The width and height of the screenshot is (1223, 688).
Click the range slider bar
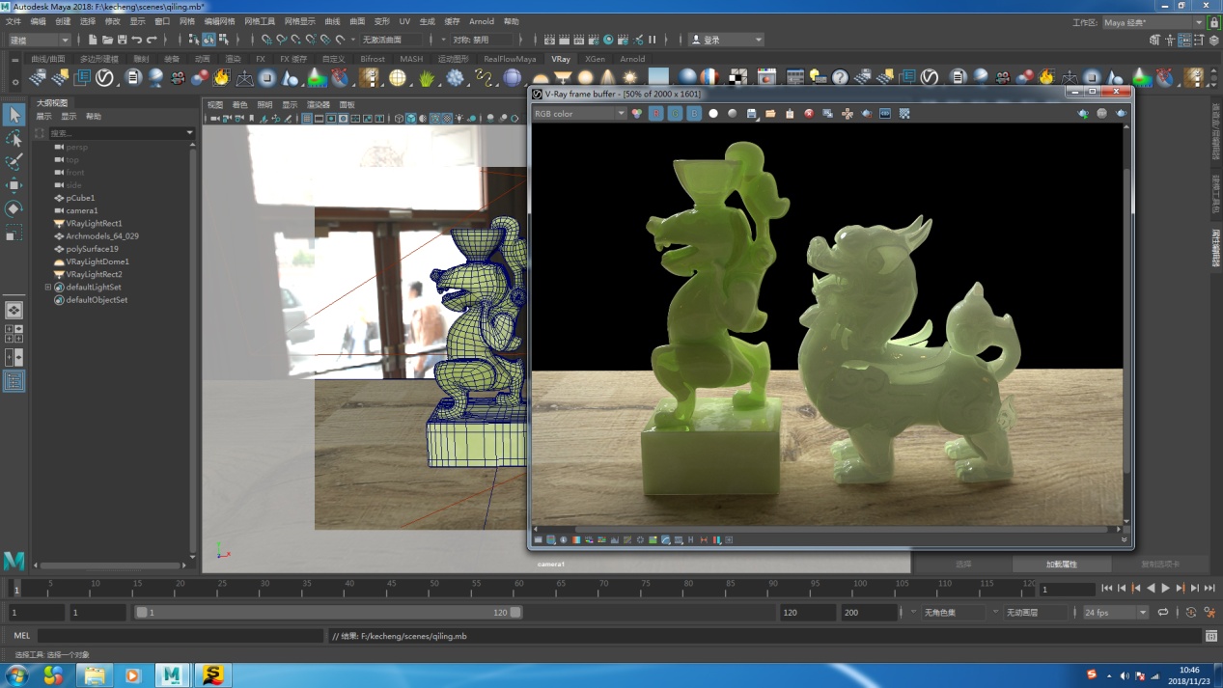[x=327, y=613]
